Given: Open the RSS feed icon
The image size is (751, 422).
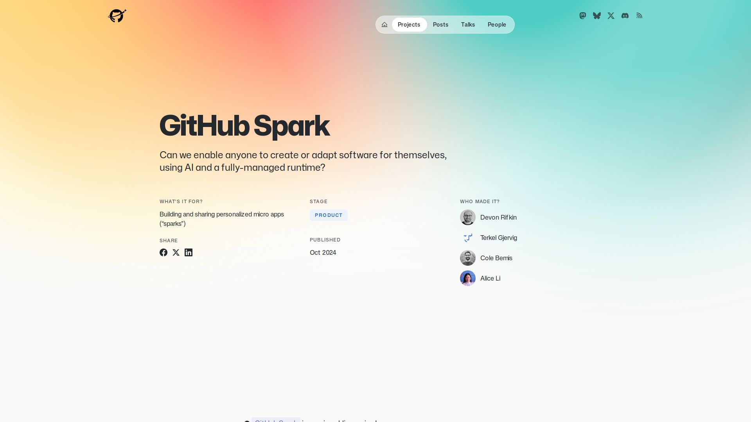Looking at the screenshot, I should pos(639,16).
